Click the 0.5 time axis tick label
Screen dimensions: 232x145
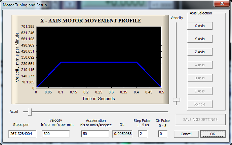[x=162, y=92]
